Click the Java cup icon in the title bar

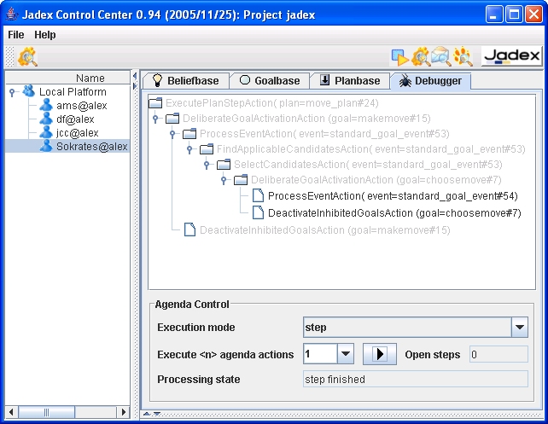pyautogui.click(x=12, y=15)
